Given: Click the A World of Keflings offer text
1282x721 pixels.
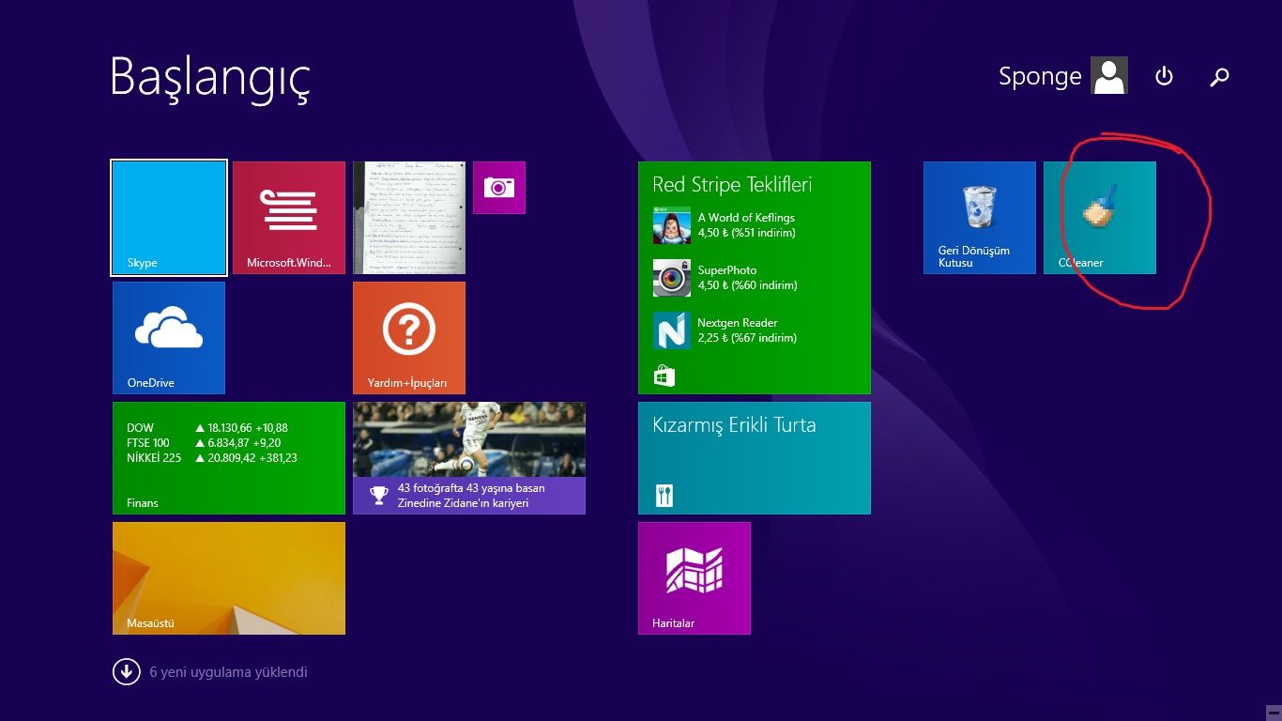Looking at the screenshot, I should pos(747,225).
